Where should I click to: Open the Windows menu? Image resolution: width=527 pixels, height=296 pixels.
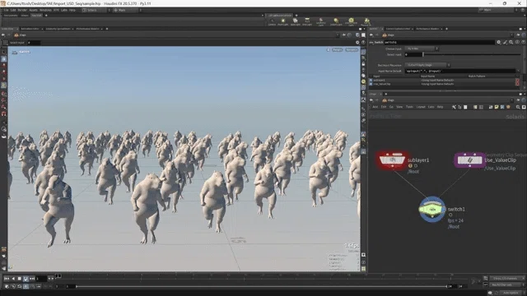[x=45, y=10]
